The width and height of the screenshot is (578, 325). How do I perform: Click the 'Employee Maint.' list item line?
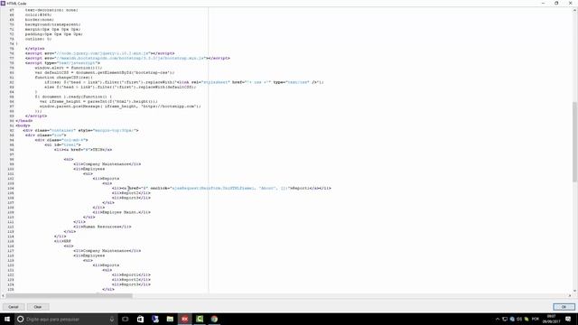pyautogui.click(x=121, y=212)
